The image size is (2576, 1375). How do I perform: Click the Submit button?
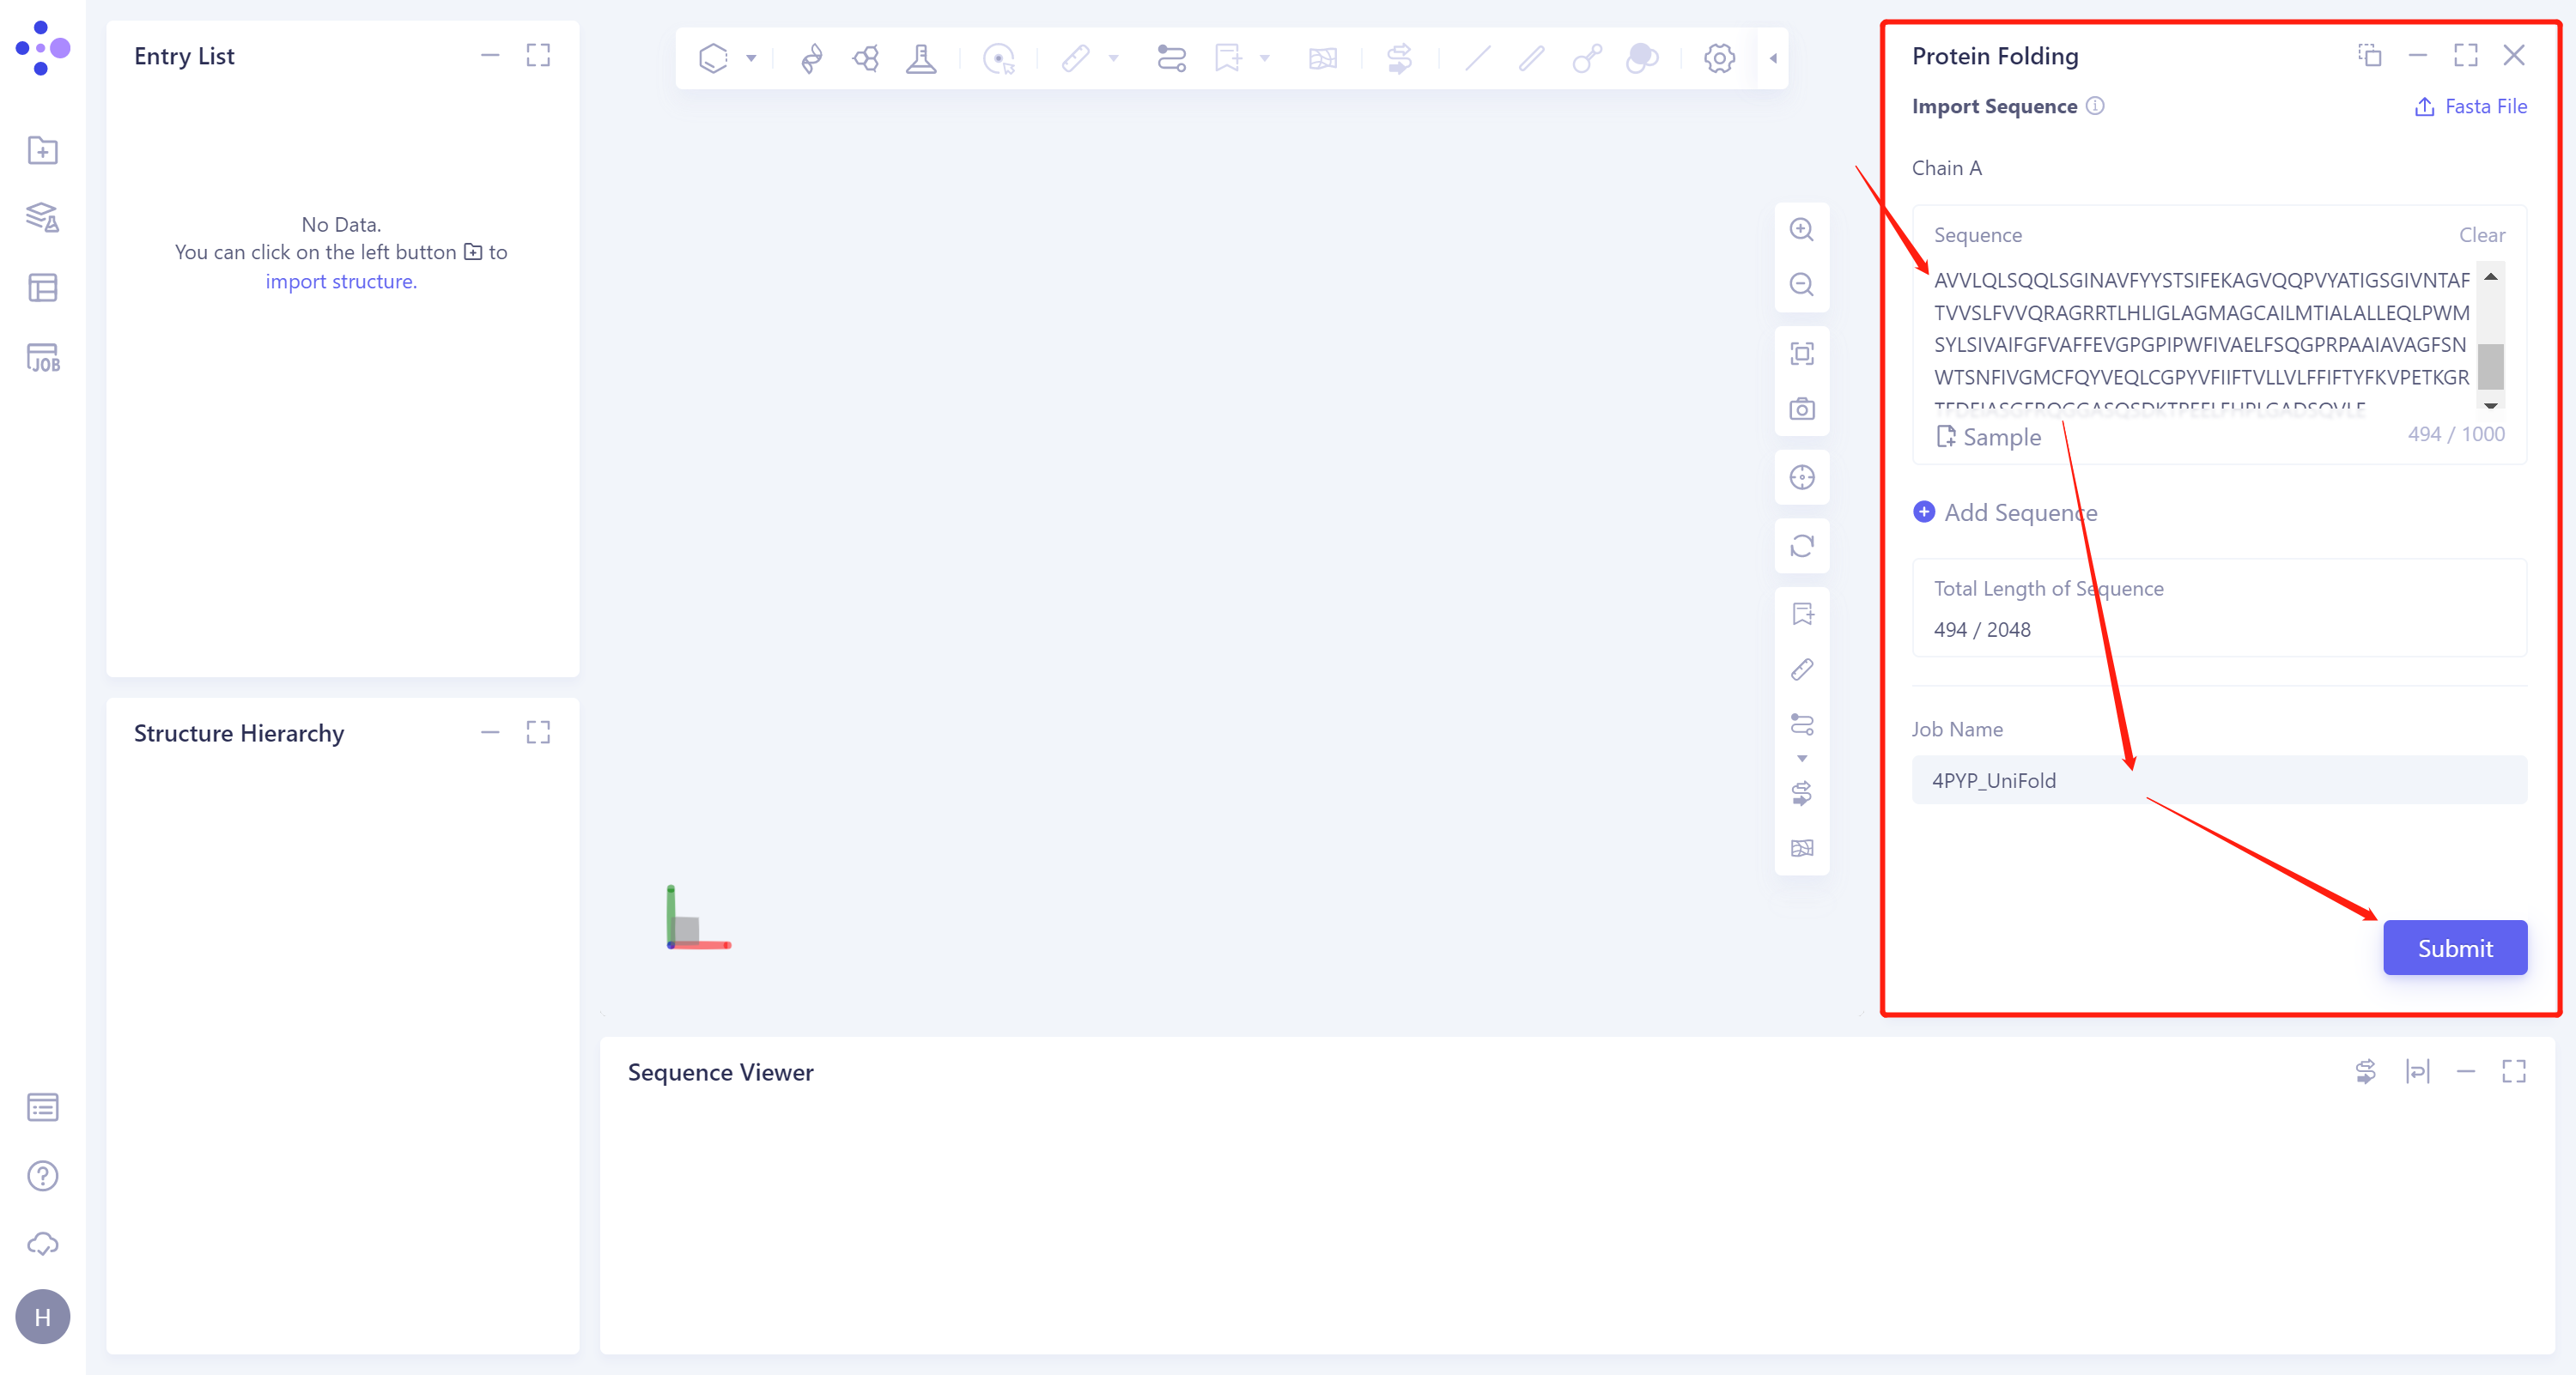(2454, 948)
